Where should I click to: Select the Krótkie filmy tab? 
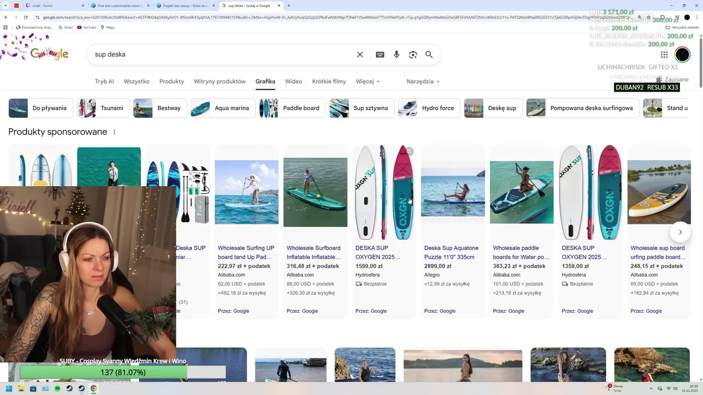click(329, 81)
